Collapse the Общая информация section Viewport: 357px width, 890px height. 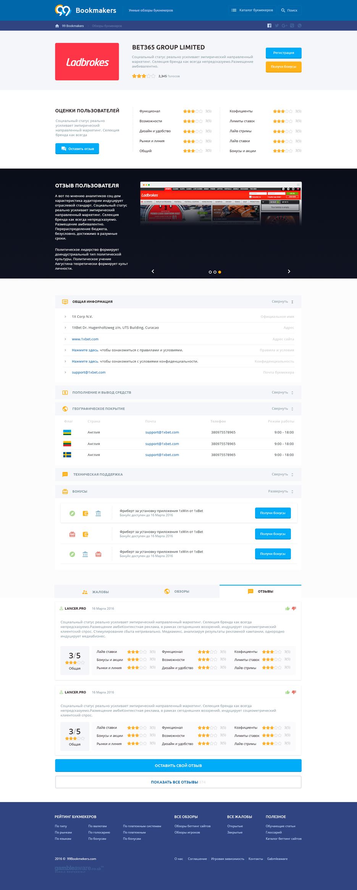pos(283,302)
